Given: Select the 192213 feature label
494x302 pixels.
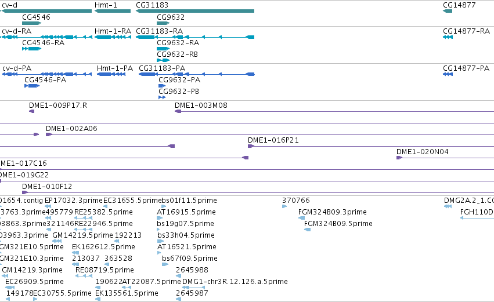Looking at the screenshot, I should click(128, 235).
